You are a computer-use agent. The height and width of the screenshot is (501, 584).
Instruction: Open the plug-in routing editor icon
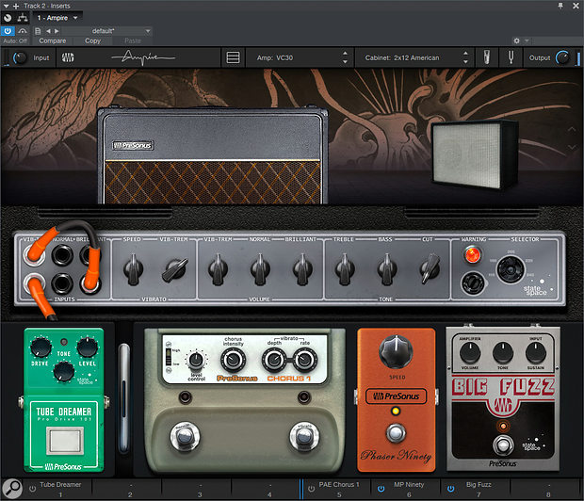pos(23,18)
